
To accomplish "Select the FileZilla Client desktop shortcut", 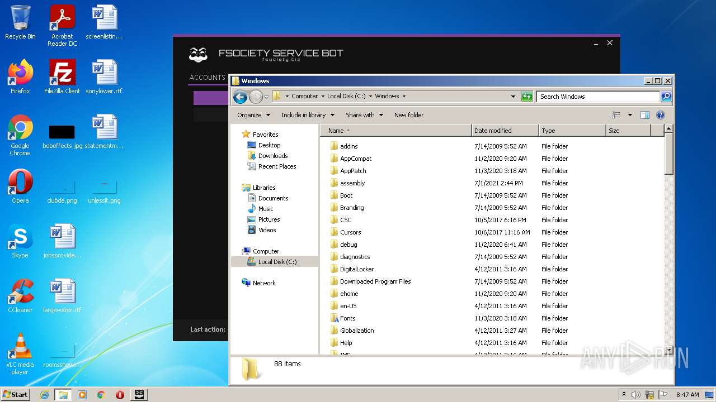I will 62,77.
